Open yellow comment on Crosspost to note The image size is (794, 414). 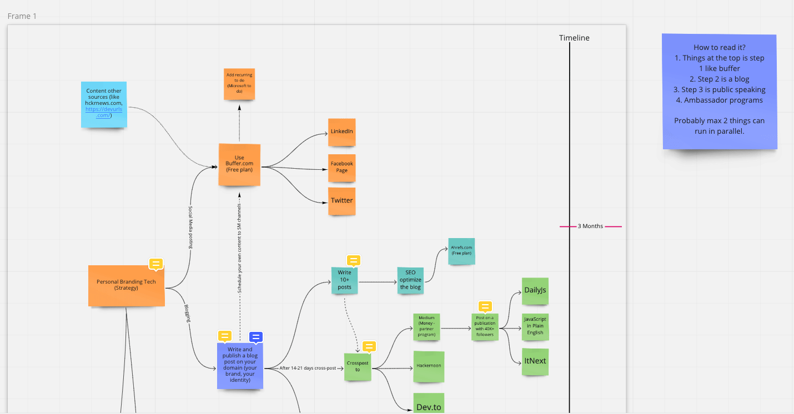[x=369, y=347]
